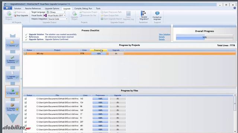Open the Upgrade Options ribbon tab

tap(52, 8)
